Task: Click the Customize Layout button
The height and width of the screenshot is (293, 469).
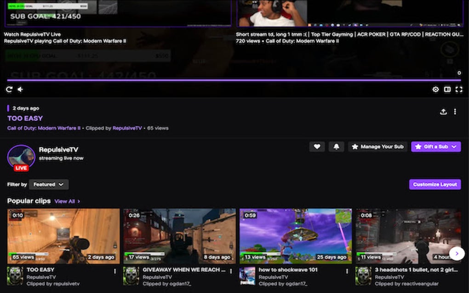Action: [x=435, y=184]
